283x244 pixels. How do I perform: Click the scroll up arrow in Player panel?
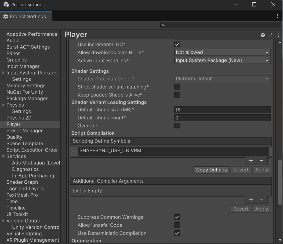[280, 43]
